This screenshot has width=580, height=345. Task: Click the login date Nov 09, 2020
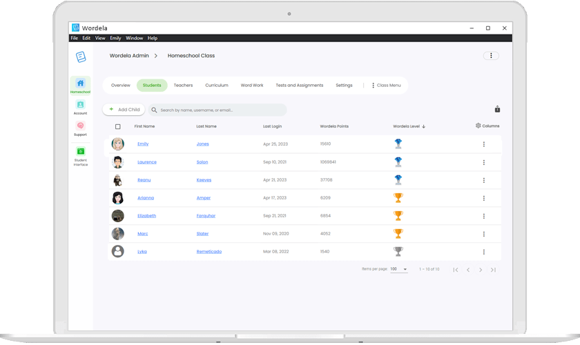click(276, 234)
